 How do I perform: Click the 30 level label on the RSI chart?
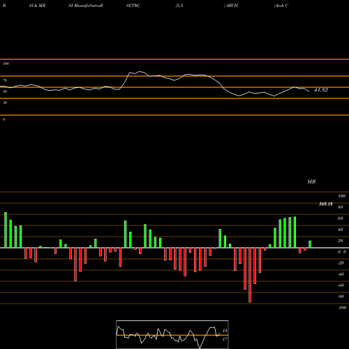tap(5, 103)
